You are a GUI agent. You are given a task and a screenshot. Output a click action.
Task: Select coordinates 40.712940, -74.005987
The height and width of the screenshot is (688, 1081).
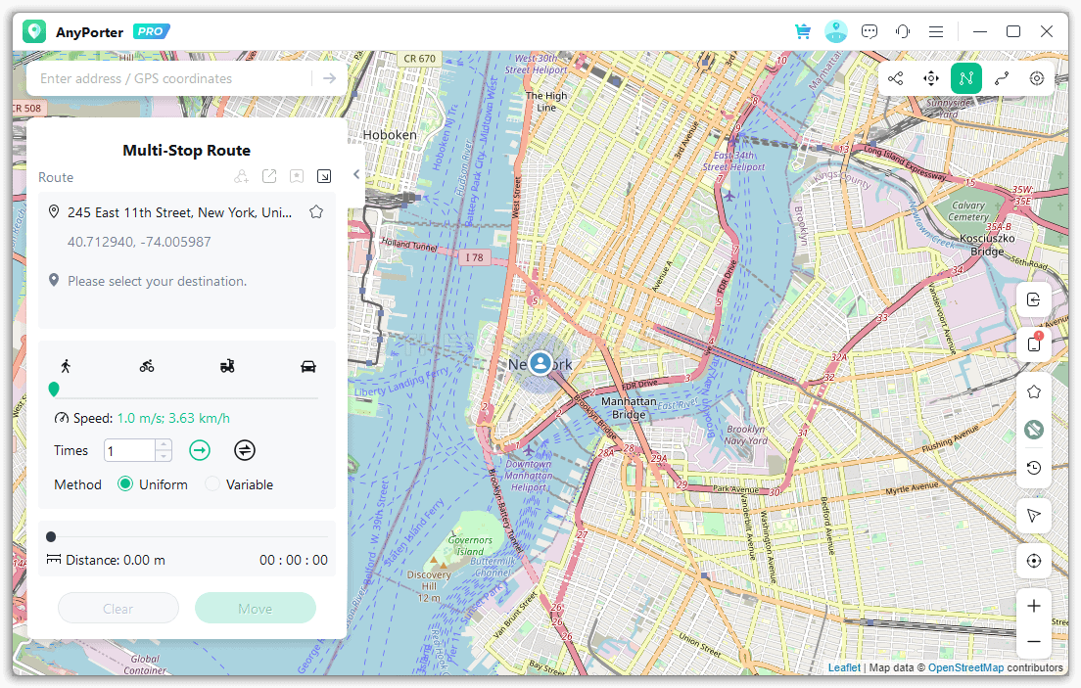pos(139,242)
